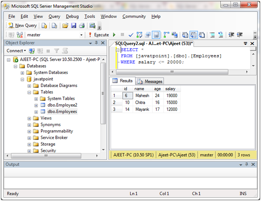Click Increase Indent icon
The height and width of the screenshot is (201, 261).
pos(240,35)
